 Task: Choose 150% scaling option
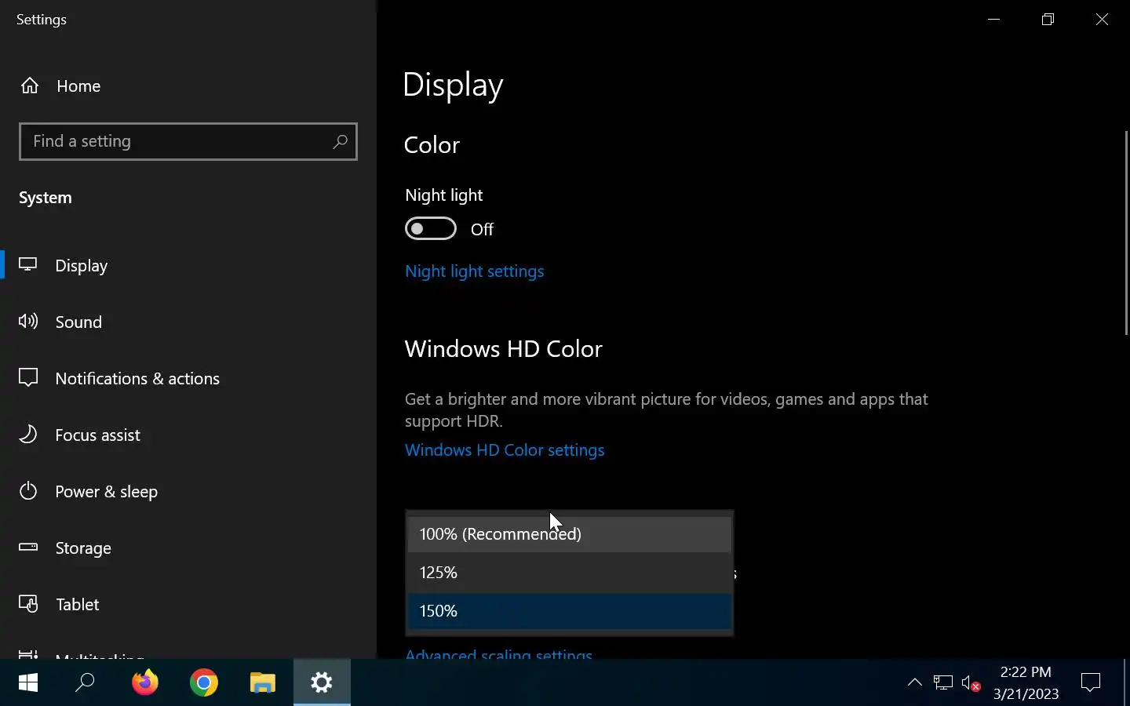[570, 611]
